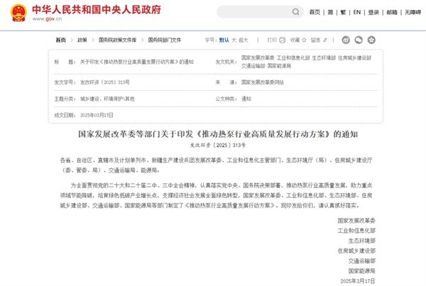Click the search magnifier icon

tap(296, 12)
